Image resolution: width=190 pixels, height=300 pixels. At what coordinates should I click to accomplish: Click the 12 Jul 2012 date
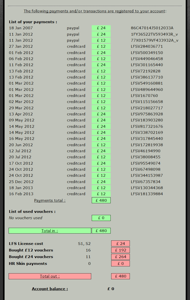pos(20,151)
